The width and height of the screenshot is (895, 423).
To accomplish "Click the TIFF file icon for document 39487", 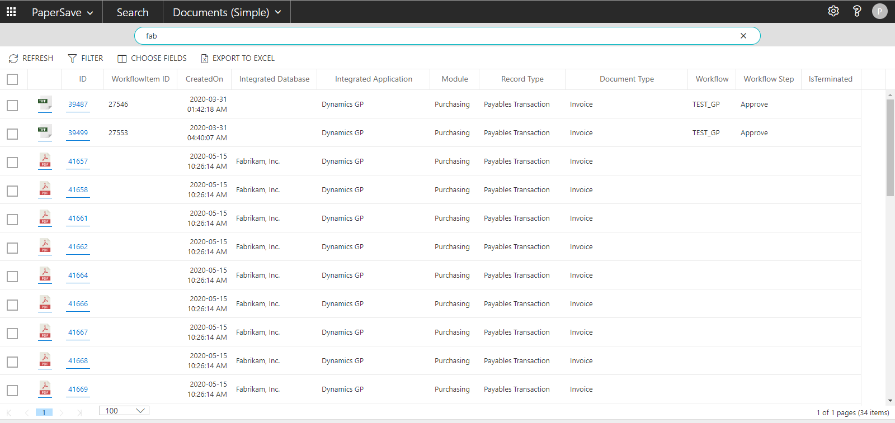I will (45, 104).
